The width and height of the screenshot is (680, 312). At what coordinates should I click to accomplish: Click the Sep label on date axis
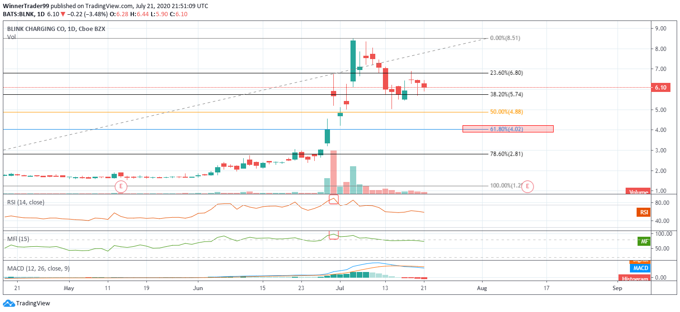[617, 288]
